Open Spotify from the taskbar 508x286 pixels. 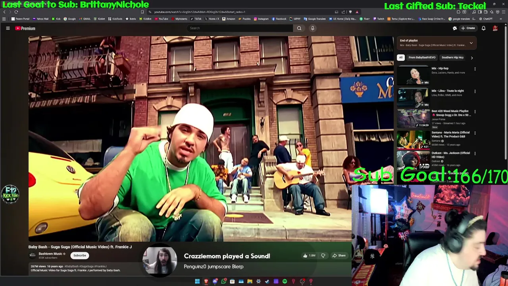tap(285, 281)
